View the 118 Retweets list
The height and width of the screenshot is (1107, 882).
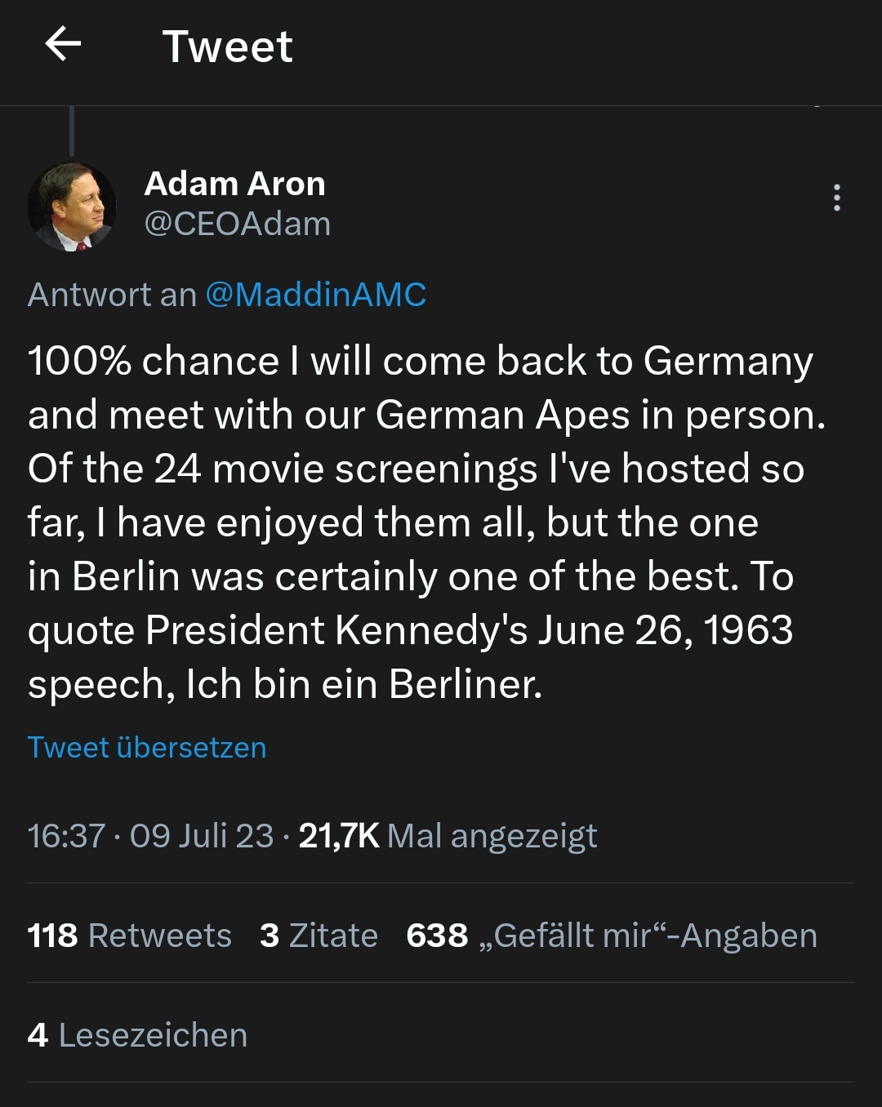pos(129,936)
